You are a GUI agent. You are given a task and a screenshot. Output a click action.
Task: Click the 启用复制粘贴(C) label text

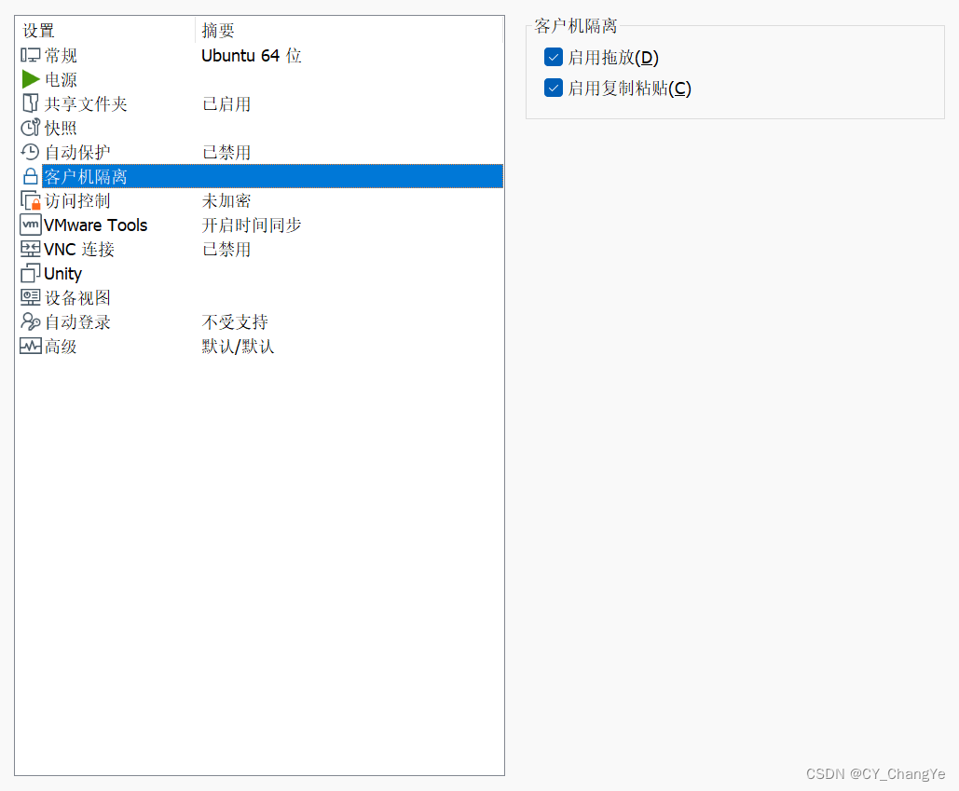click(x=629, y=88)
